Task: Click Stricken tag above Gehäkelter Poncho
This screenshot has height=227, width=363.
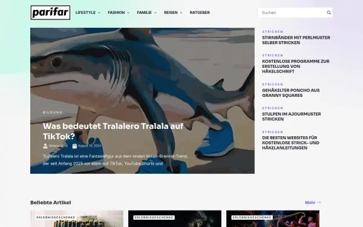Action: click(273, 84)
